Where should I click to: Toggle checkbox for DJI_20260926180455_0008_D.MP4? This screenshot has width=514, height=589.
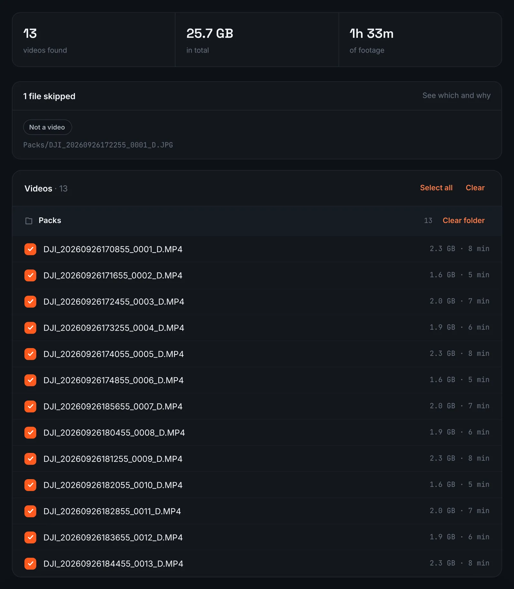[x=30, y=433]
